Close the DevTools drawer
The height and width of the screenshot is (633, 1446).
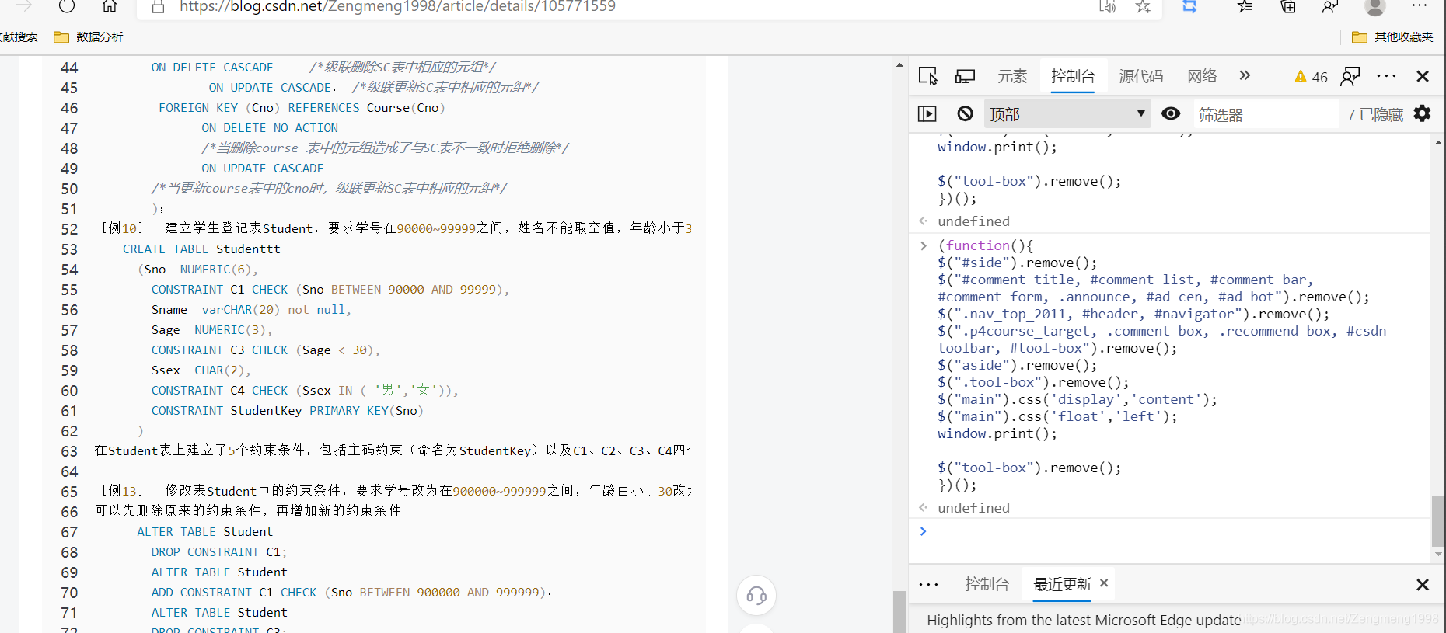click(x=1423, y=585)
